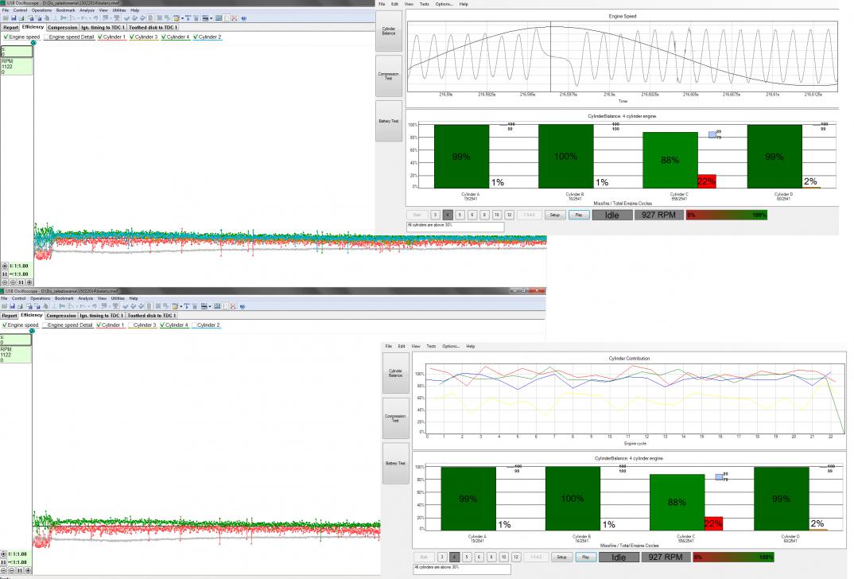This screenshot has height=579, width=854.
Task: Open the Compression Test panel in upper right
Action: click(389, 76)
